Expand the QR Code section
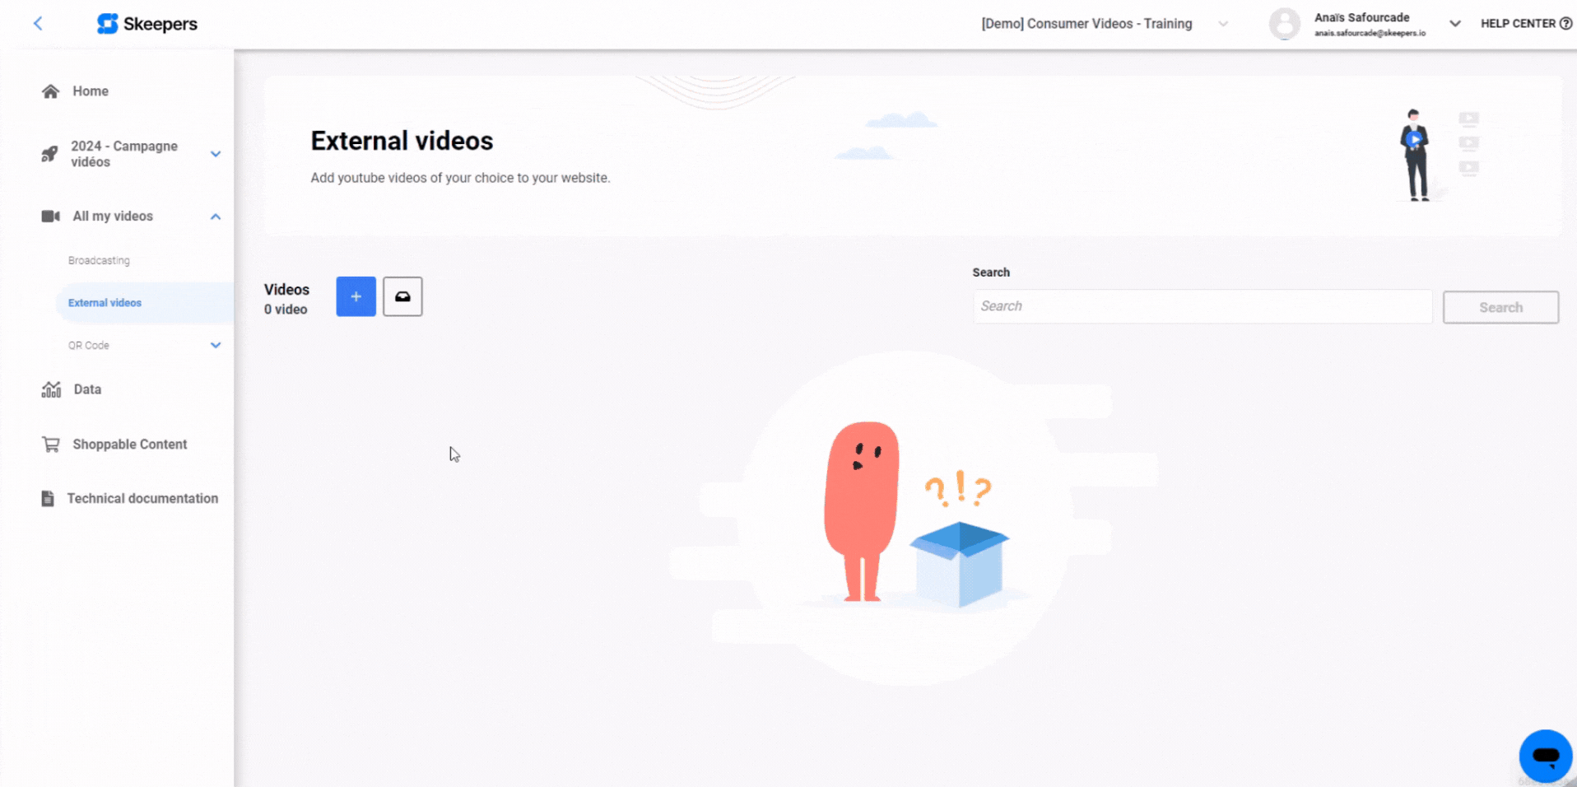This screenshot has width=1577, height=787. point(215,345)
